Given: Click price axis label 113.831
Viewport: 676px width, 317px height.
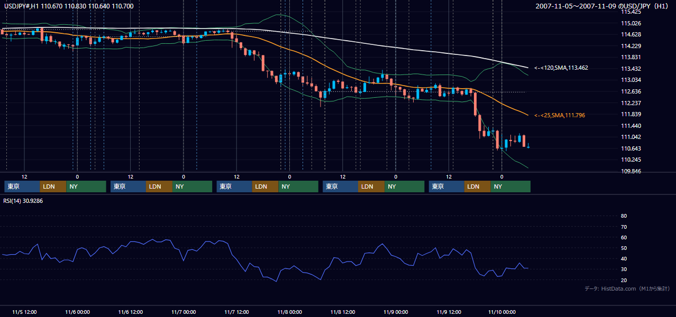Looking at the screenshot, I should pyautogui.click(x=631, y=57).
